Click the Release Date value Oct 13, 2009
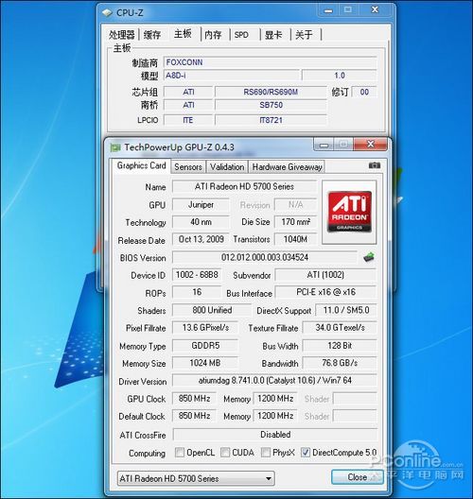This screenshot has width=473, height=499. (x=201, y=239)
